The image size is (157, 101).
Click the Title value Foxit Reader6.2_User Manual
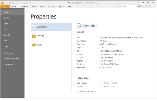[111, 51]
